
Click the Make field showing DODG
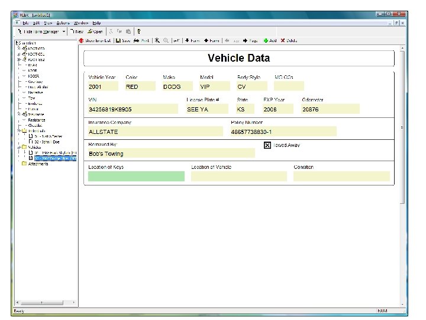(177, 87)
